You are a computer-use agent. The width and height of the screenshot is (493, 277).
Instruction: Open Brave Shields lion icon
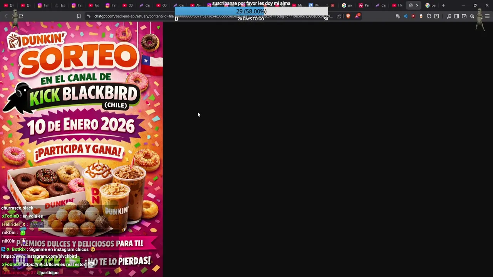tap(348, 16)
